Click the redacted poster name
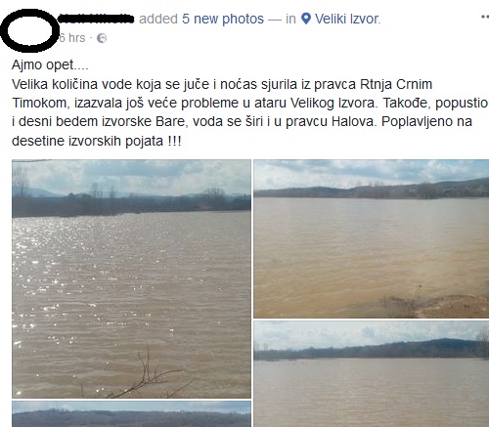 coord(97,19)
